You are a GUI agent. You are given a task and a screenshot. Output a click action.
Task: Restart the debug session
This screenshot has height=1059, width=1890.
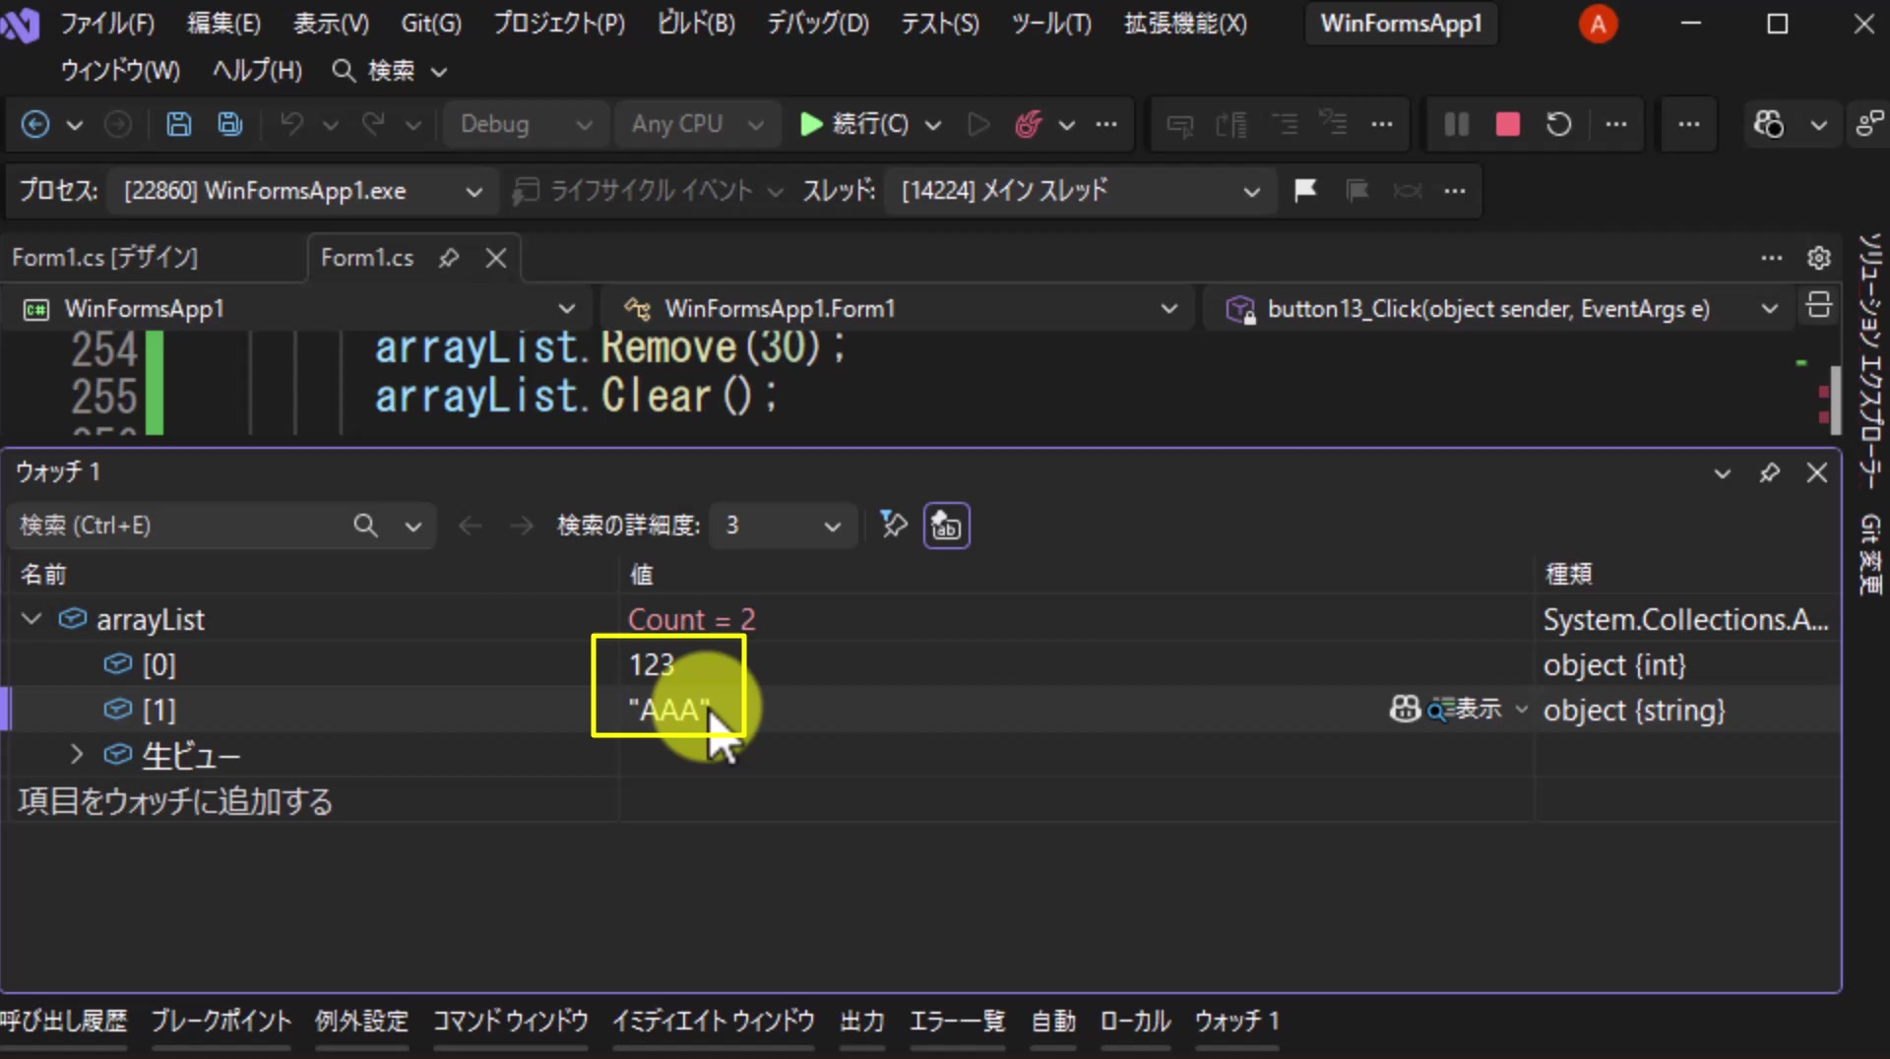pos(1558,124)
